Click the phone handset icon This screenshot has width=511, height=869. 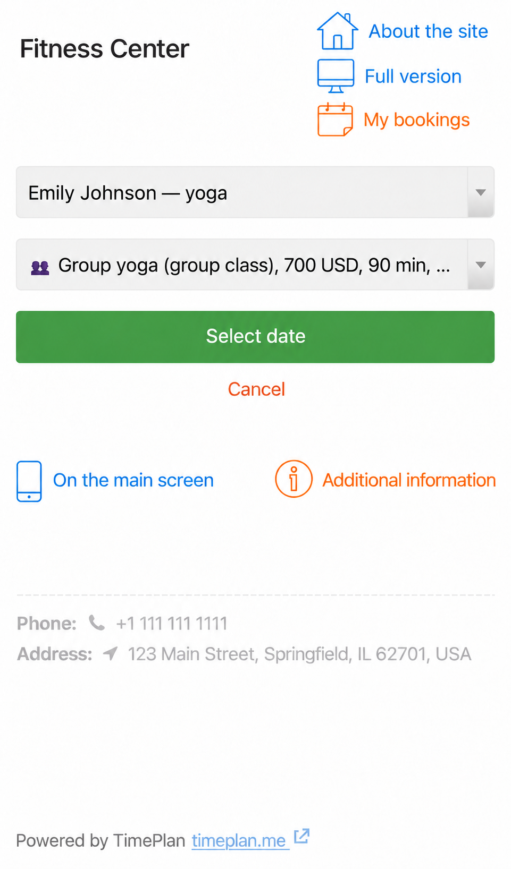97,623
